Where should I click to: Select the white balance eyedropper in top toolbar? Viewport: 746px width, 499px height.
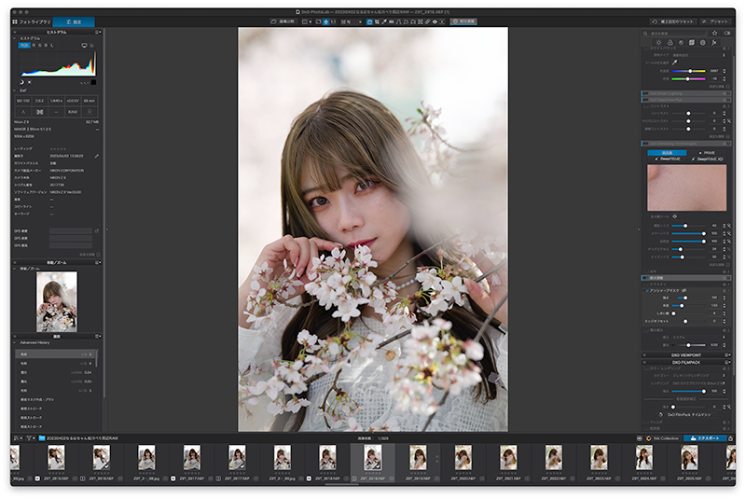384,21
